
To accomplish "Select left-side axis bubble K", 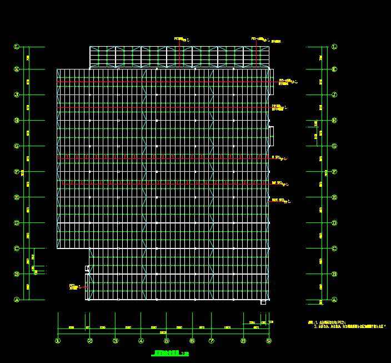I will 17,69.
